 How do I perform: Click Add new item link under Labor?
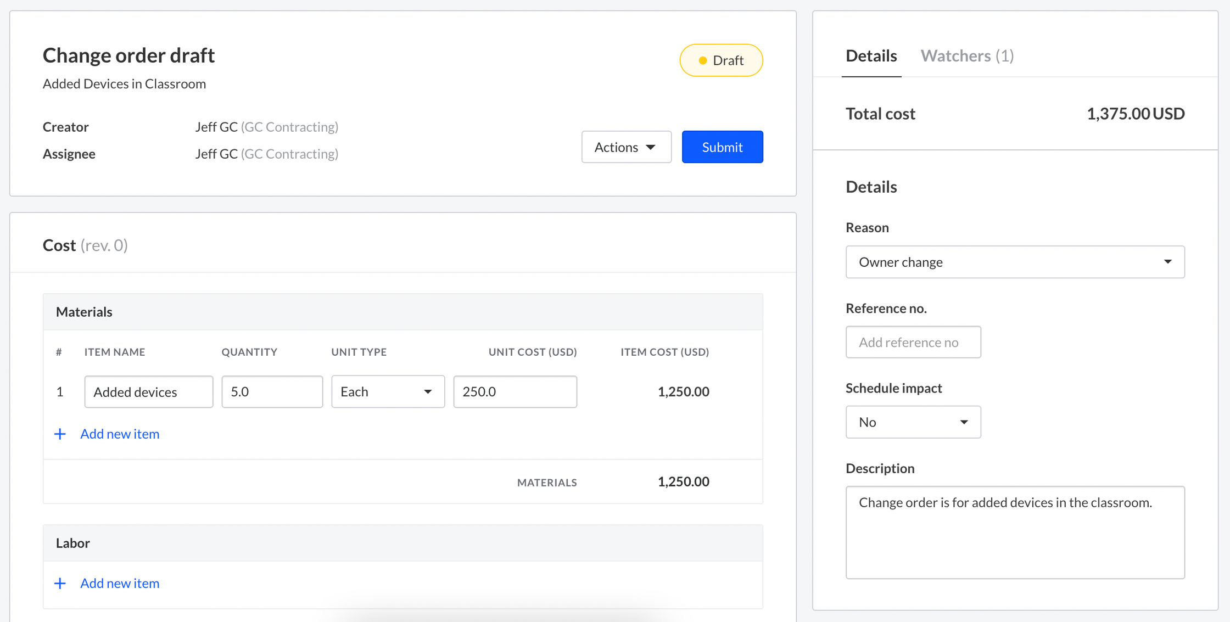pyautogui.click(x=120, y=584)
